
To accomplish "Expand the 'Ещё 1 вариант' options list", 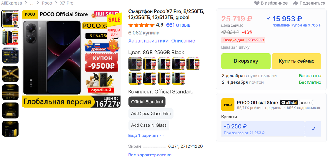I will coord(146,136).
